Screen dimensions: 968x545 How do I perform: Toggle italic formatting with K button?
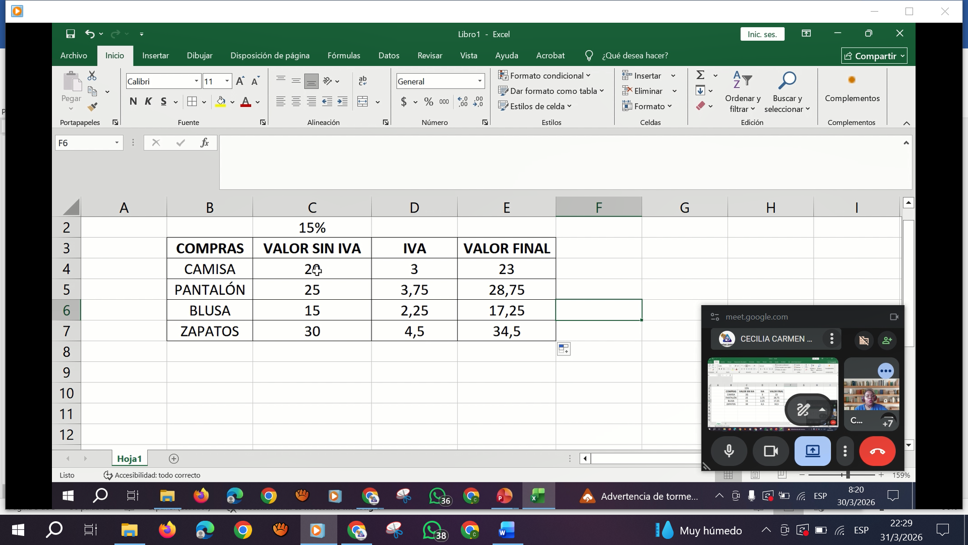coord(148,101)
